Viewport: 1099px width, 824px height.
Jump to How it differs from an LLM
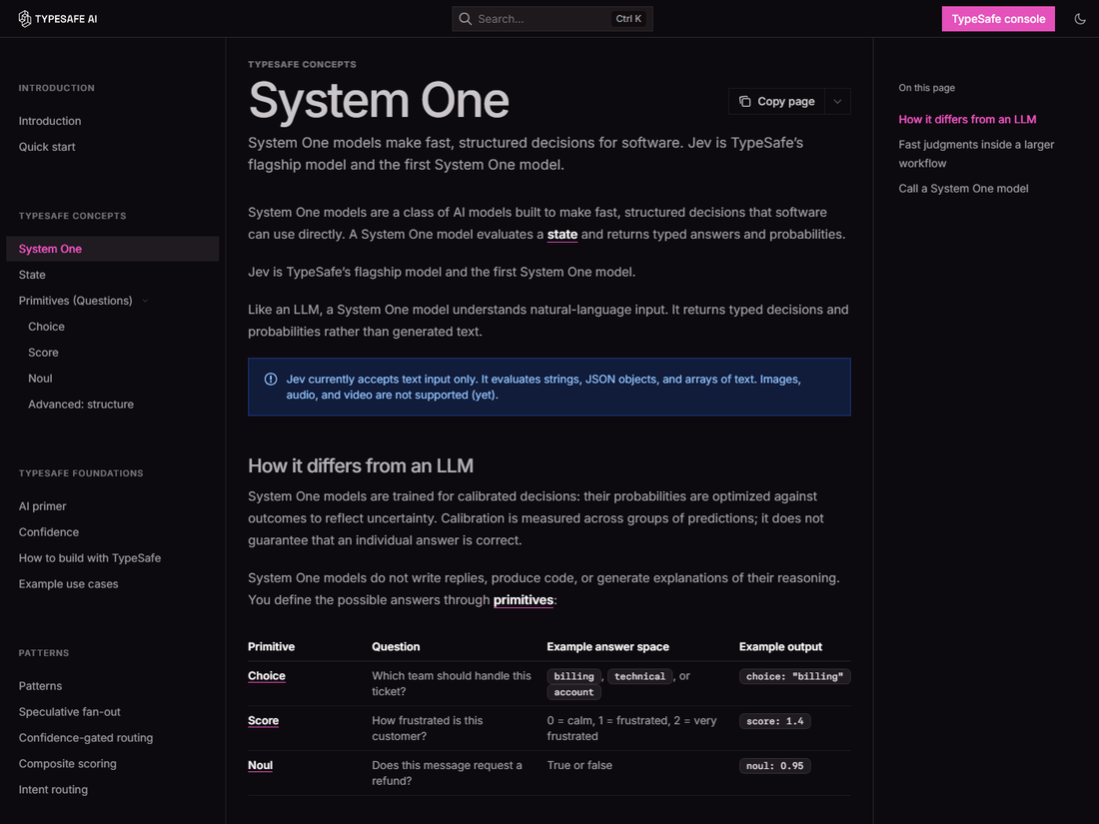967,120
